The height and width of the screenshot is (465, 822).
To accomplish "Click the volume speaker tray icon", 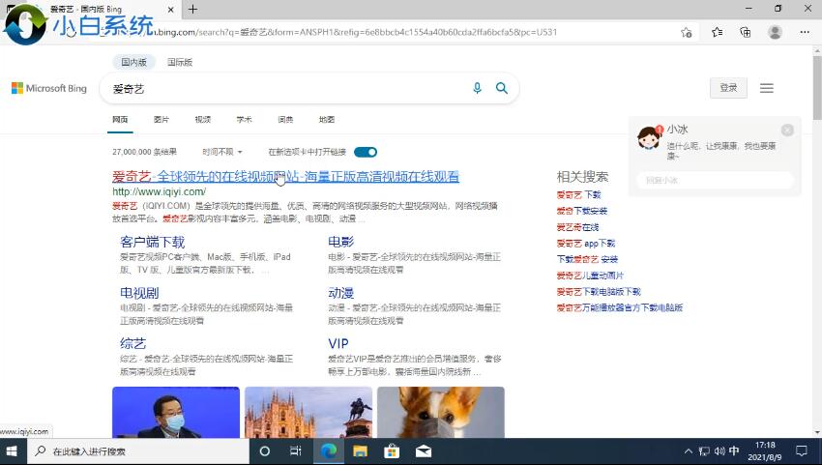I will coord(719,451).
